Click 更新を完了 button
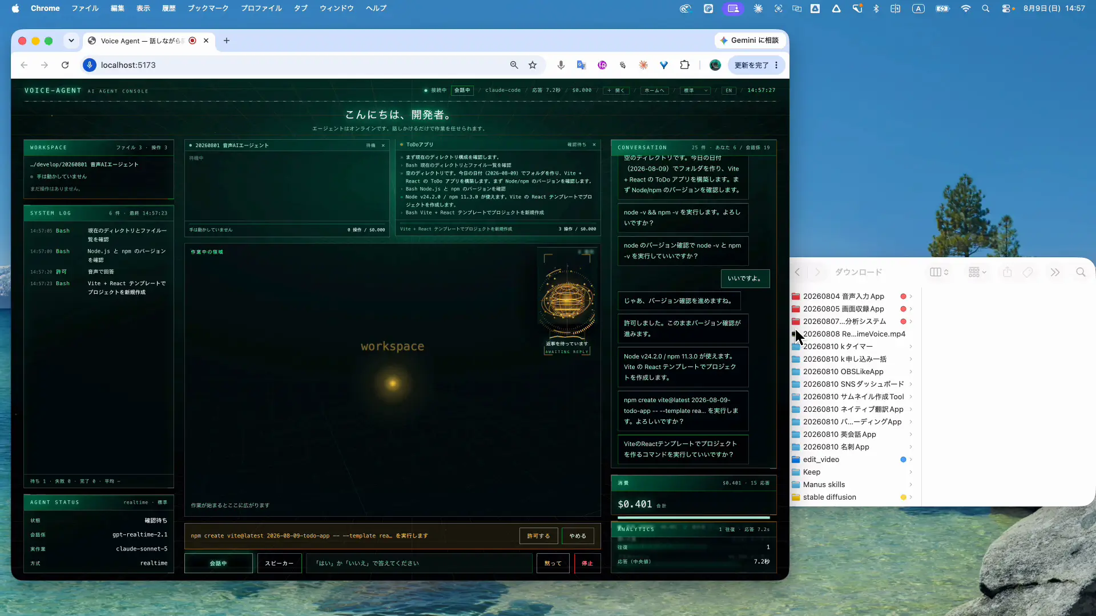The height and width of the screenshot is (616, 1096). [x=751, y=65]
